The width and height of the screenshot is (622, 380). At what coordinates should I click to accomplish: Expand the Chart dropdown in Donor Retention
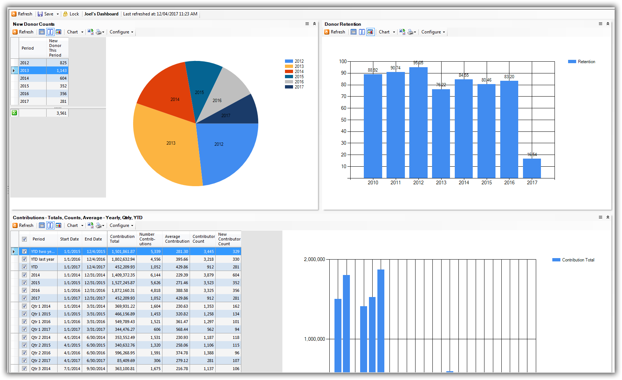point(394,32)
